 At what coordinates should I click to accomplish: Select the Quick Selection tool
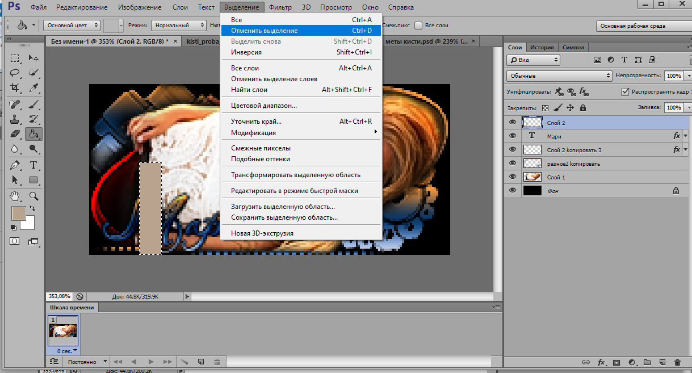click(33, 73)
